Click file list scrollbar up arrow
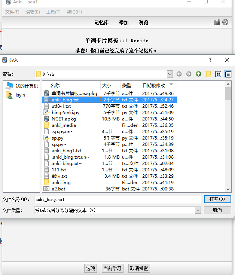Screen dimensions: 235x275 click(228, 84)
